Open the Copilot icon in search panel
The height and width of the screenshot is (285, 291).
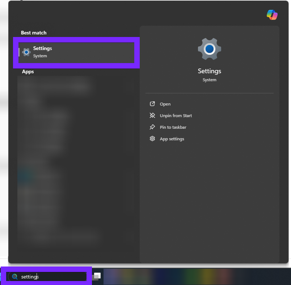coord(272,15)
